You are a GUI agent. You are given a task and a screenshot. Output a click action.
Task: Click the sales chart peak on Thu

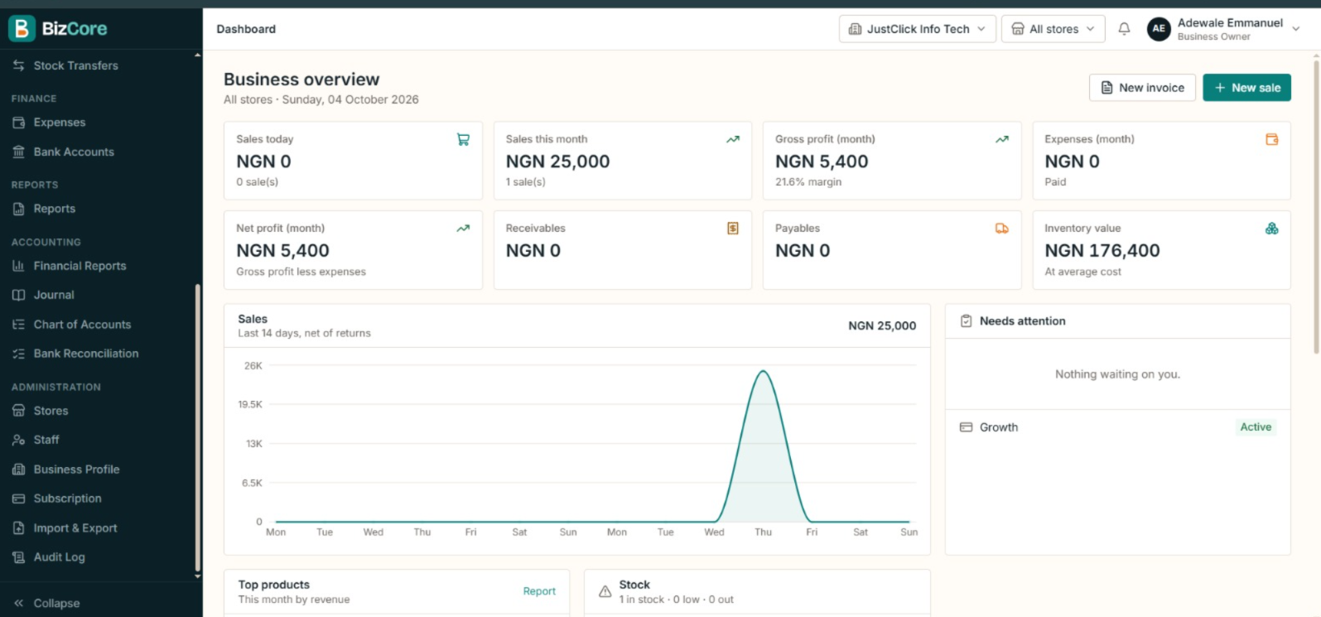763,371
